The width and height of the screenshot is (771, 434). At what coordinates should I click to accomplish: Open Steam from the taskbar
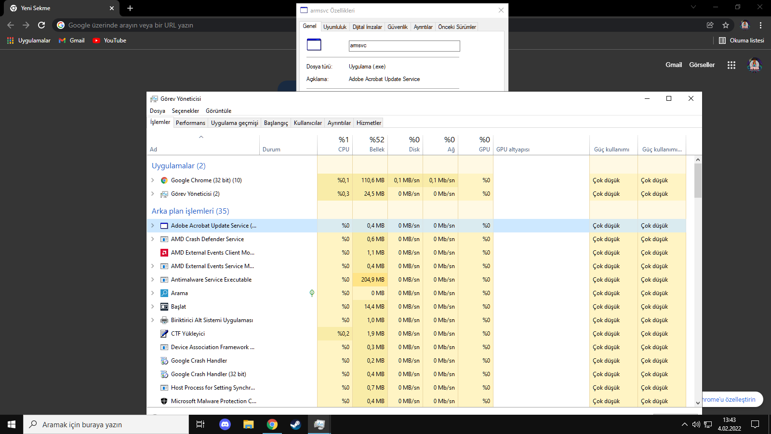tap(295, 424)
